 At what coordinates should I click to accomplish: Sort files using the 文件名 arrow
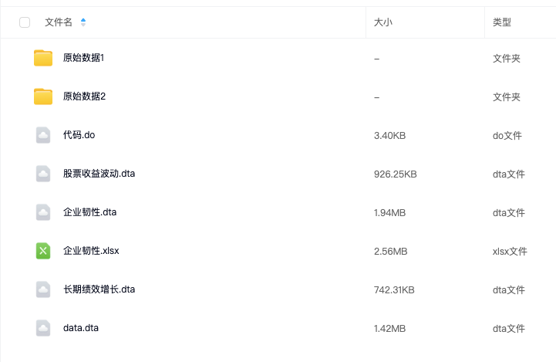coord(83,22)
